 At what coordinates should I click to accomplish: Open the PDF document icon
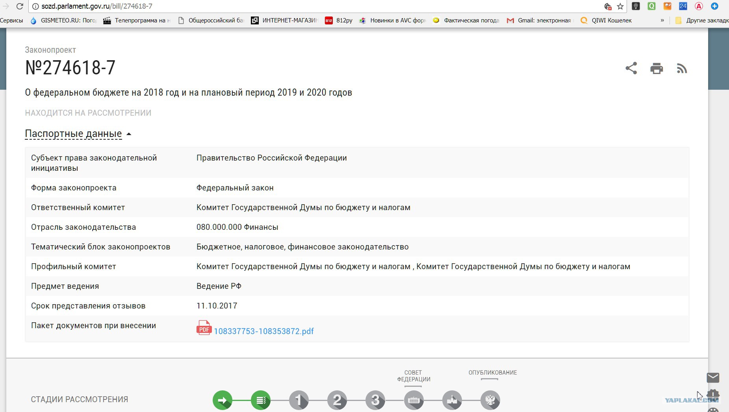click(x=204, y=328)
